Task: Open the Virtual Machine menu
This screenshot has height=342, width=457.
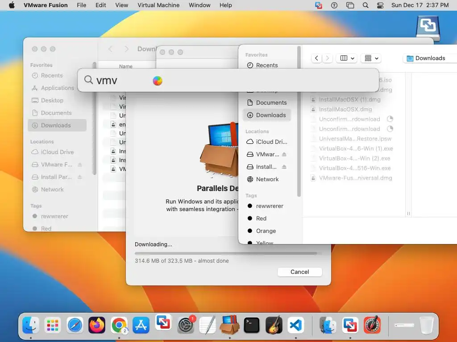Action: pyautogui.click(x=158, y=5)
